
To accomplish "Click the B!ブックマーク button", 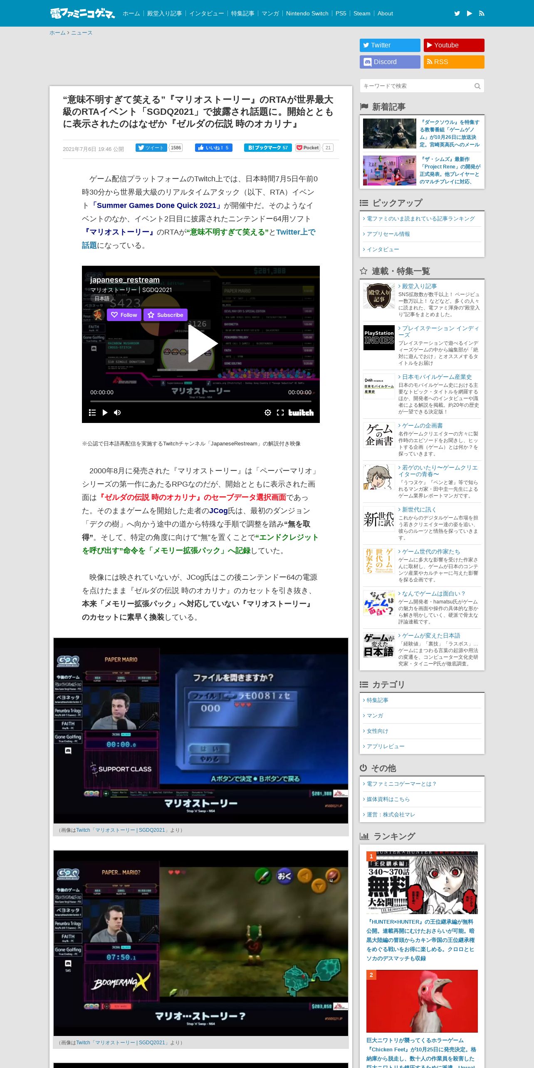I will [x=268, y=148].
